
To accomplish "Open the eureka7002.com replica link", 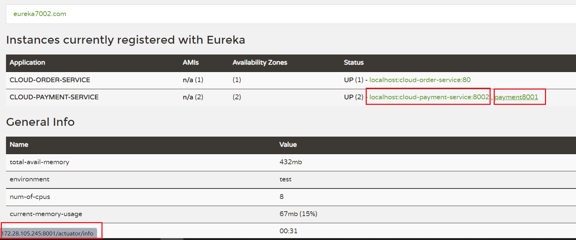I will click(40, 14).
